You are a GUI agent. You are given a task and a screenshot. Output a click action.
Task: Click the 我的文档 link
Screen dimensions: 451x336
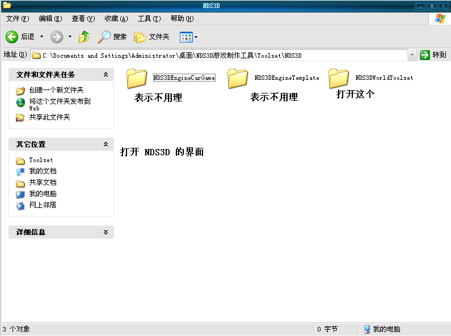click(43, 171)
